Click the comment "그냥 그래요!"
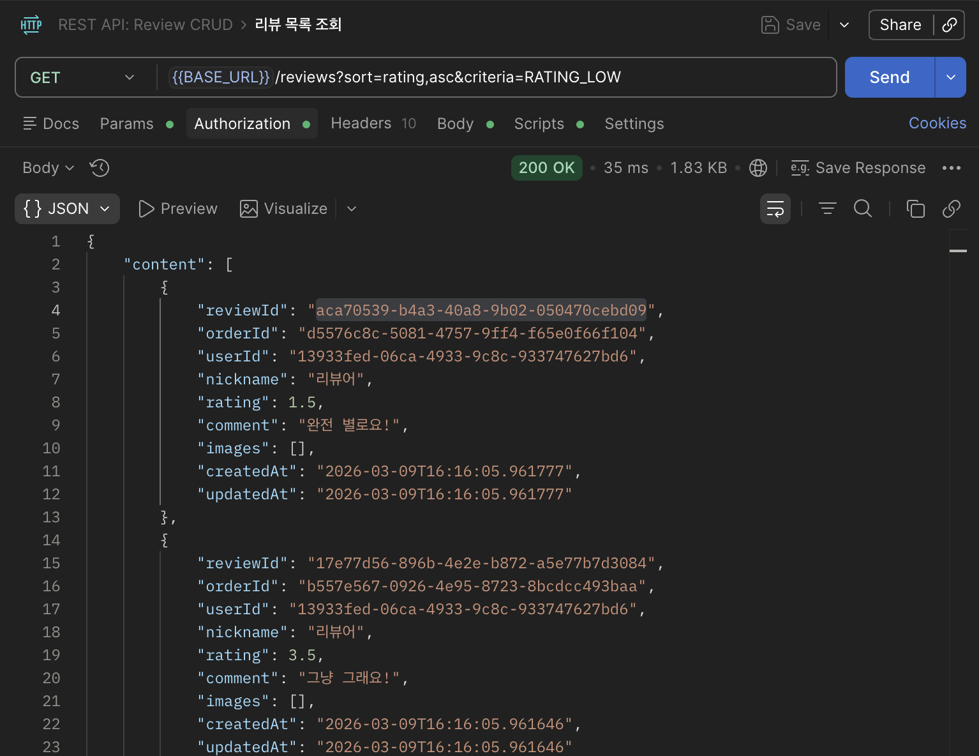 [349, 678]
